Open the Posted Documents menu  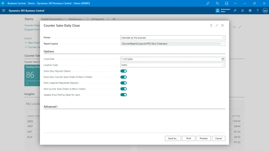[52, 19]
